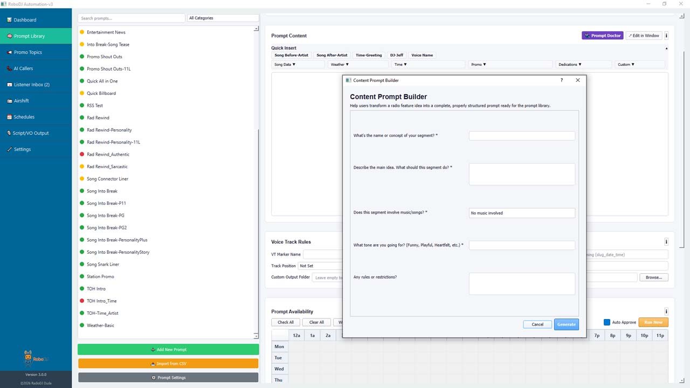Expand the Song Data insert dropdown
Viewport: 690px width, 388px height.
[298, 65]
